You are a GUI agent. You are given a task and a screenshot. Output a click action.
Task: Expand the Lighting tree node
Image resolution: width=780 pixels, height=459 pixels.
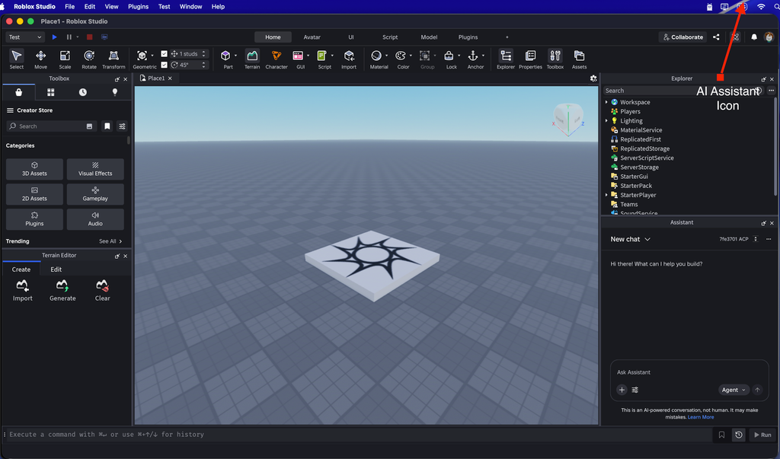coord(606,121)
